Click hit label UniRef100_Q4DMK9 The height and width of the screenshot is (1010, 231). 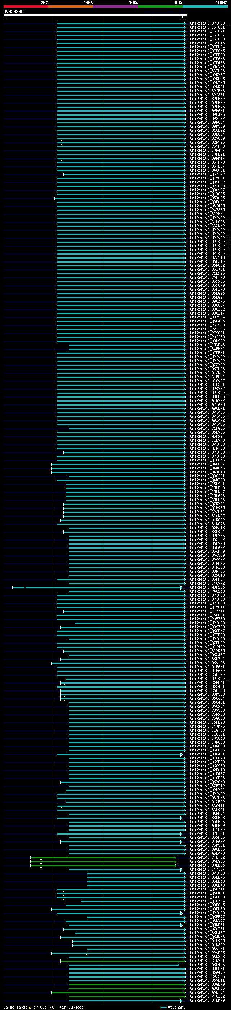tap(207, 1001)
